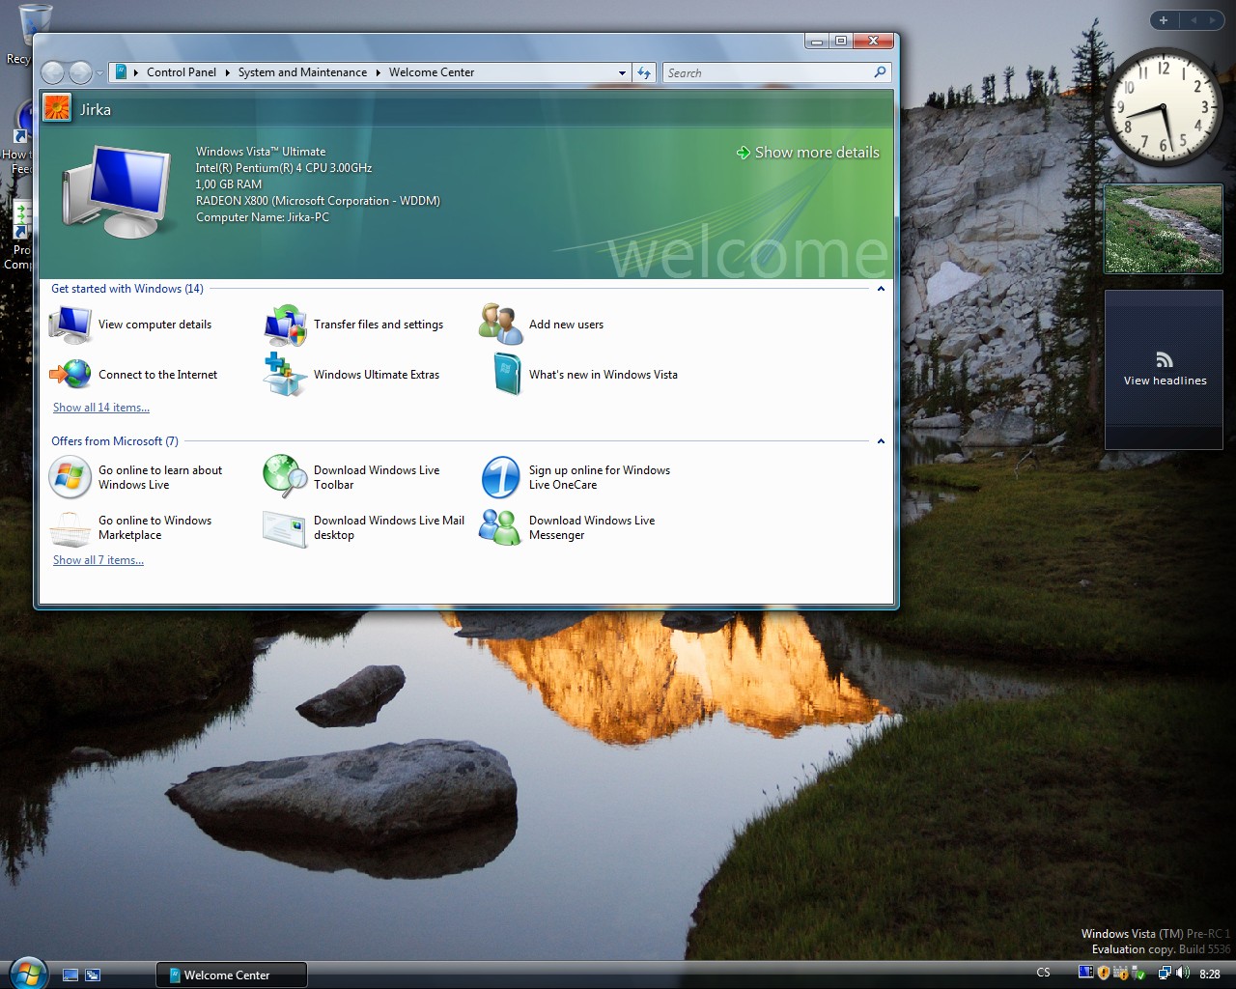Click the Sign up online for OneCare label
Screen dimensions: 1236x989
pos(600,477)
